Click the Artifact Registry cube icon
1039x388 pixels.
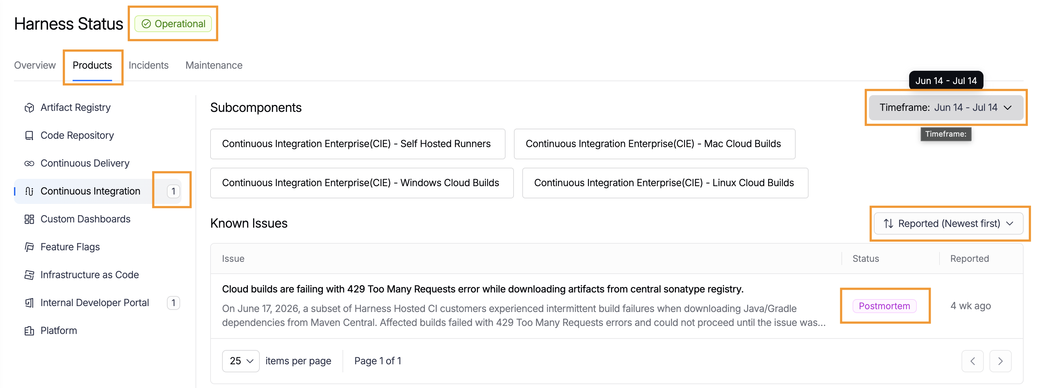click(29, 108)
